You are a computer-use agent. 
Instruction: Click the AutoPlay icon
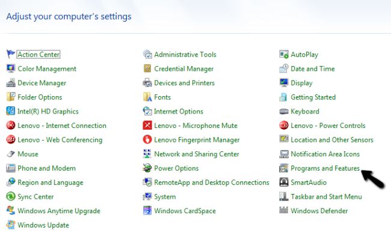pyautogui.click(x=284, y=54)
